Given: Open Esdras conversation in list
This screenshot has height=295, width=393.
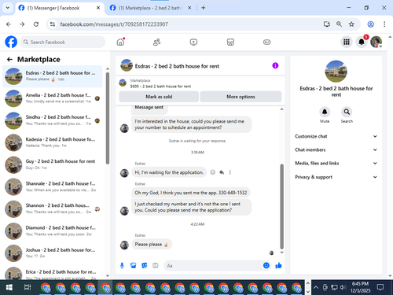Looking at the screenshot, I should (x=53, y=76).
